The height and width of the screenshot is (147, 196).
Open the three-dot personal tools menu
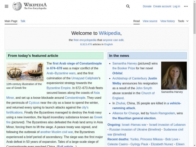[x=186, y=6]
